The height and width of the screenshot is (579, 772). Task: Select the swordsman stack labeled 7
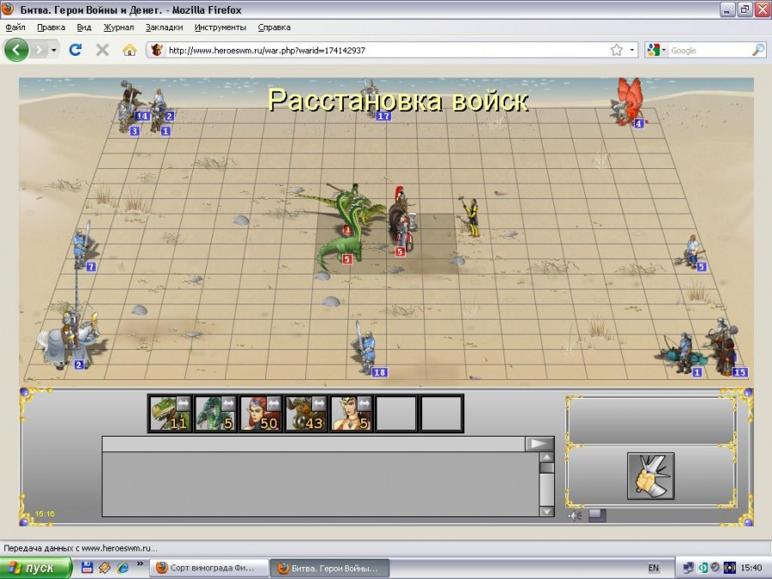pos(82,245)
